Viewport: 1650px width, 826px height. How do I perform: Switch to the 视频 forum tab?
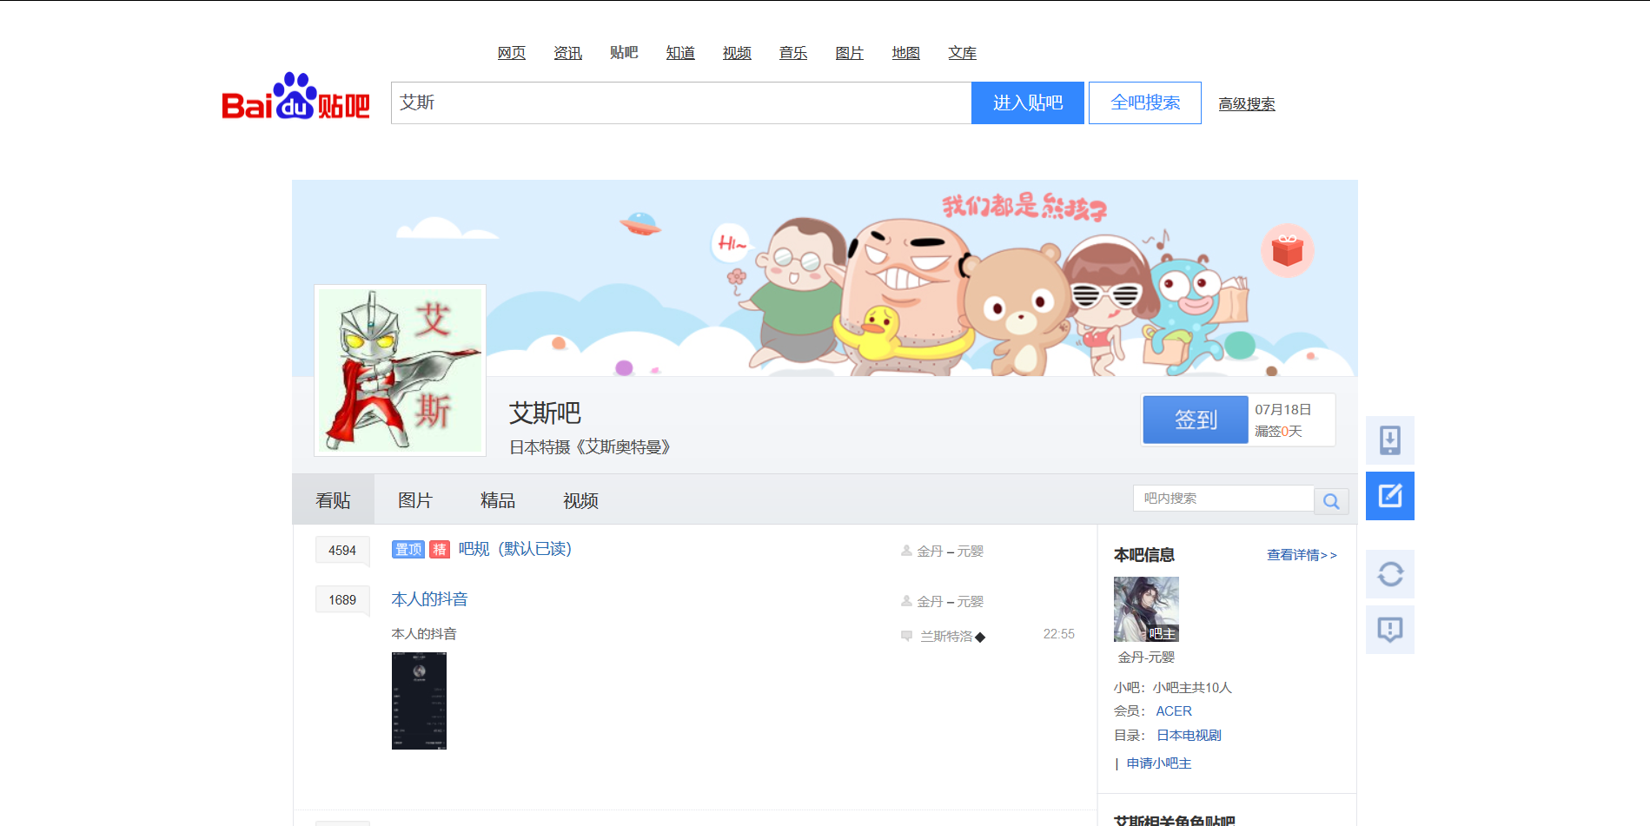(x=580, y=500)
